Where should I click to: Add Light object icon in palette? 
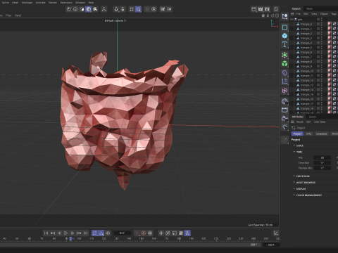click(x=284, y=127)
